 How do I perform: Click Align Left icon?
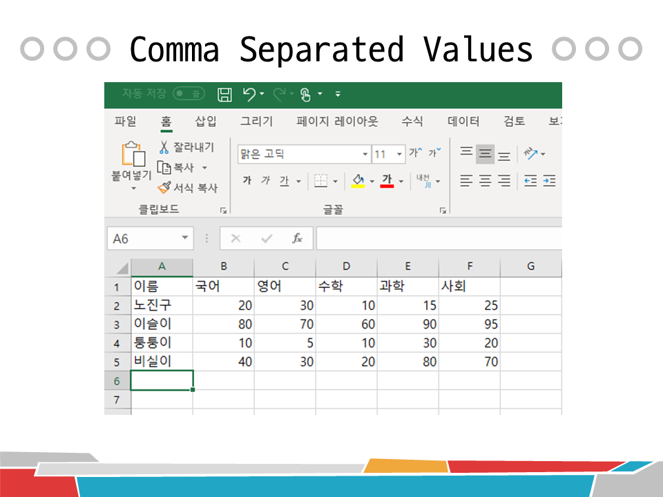466,181
